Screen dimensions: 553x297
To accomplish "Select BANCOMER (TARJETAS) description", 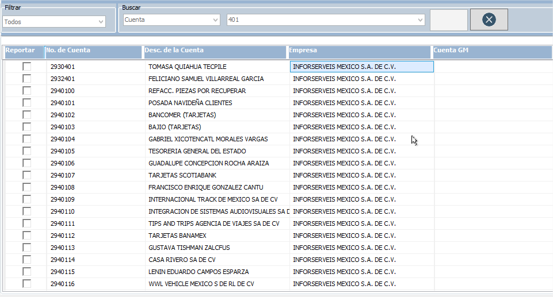I will (217, 115).
